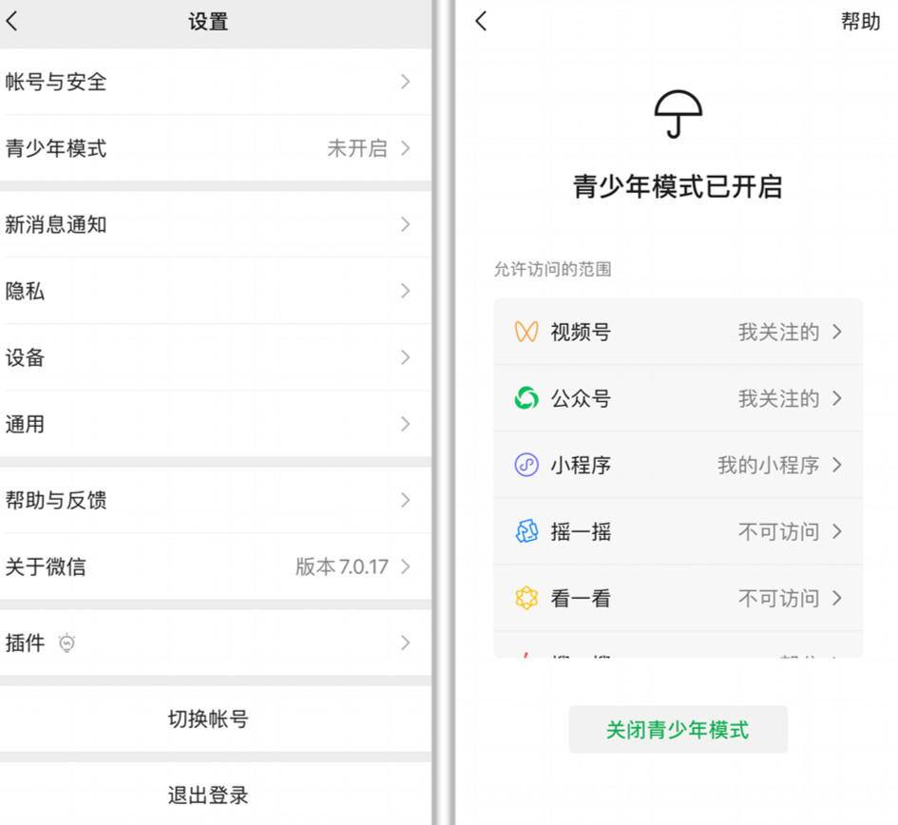This screenshot has height=825, width=898.
Task: Tap the yellow 看一看 icon
Action: coord(526,598)
